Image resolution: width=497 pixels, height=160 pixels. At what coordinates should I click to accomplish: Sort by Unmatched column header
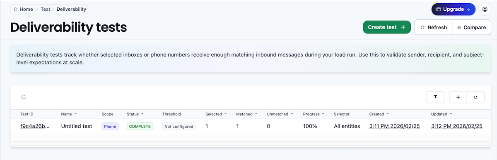(x=280, y=114)
